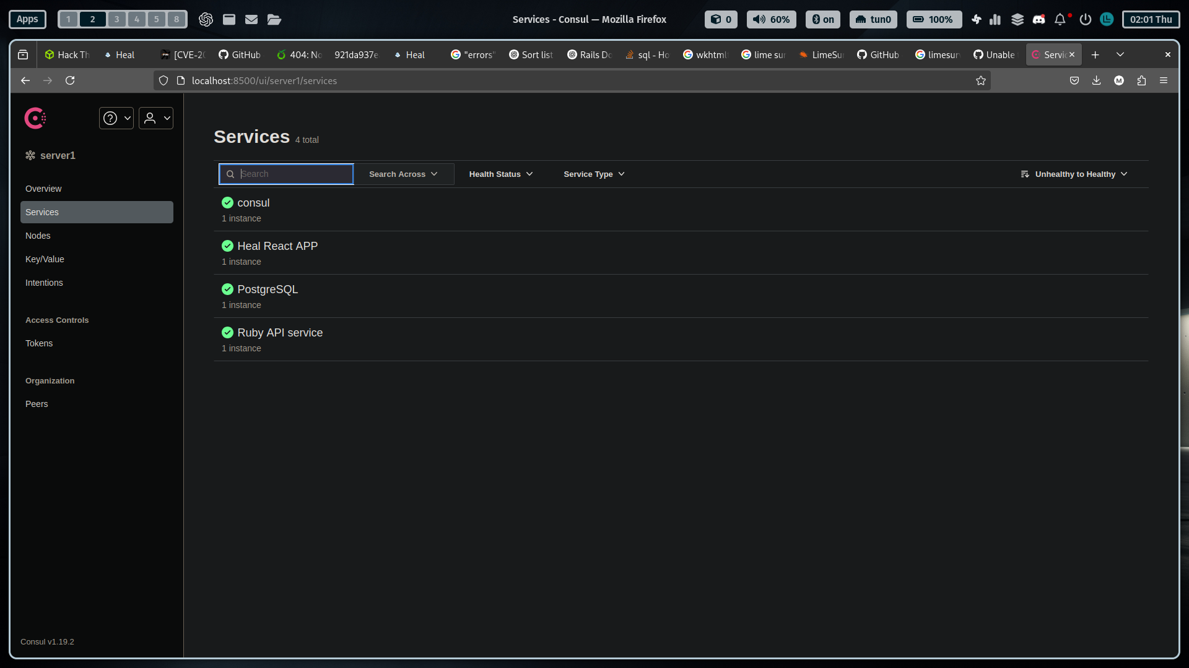Open the Firefox hamburger menu icon
Viewport: 1189px width, 668px height.
point(1164,81)
